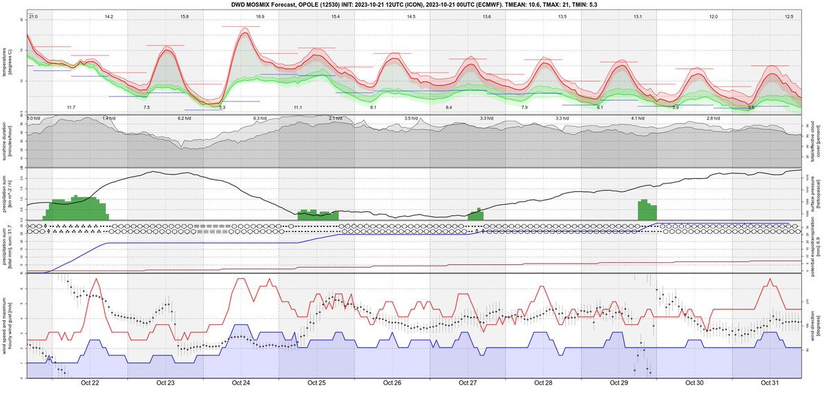The image size is (829, 394).
Task: Click the DWD MOSMIX Forecast title text
Action: click(414, 6)
